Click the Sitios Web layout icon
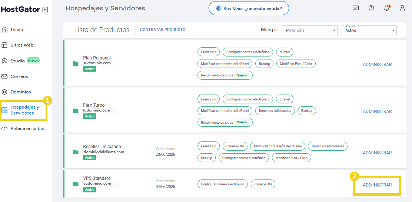Viewport: 412px width, 202px height. point(4,45)
